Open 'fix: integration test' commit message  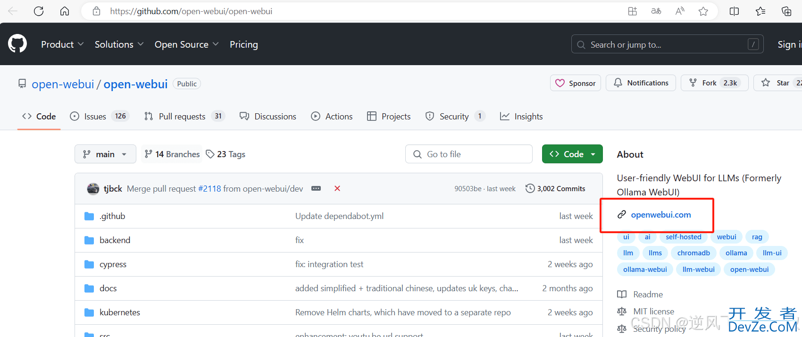[x=329, y=264]
